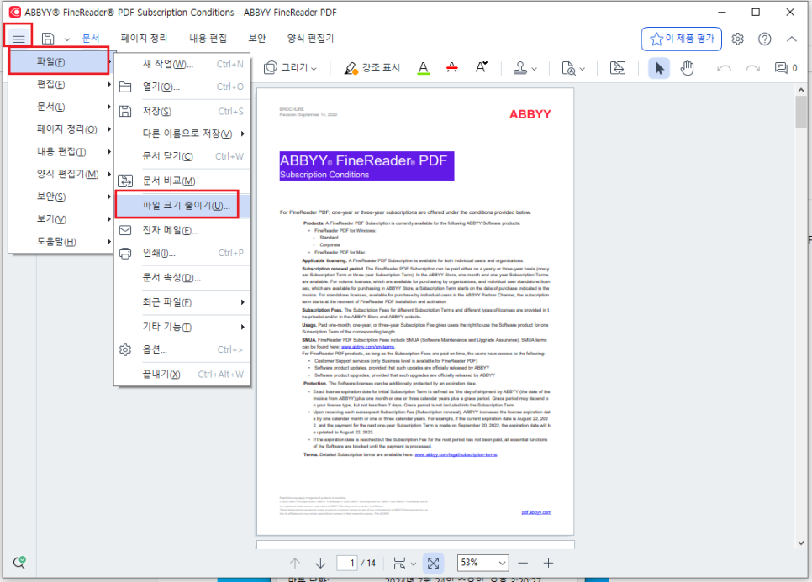Activate the hand pan tool
Image resolution: width=812 pixels, height=582 pixels.
click(x=688, y=68)
